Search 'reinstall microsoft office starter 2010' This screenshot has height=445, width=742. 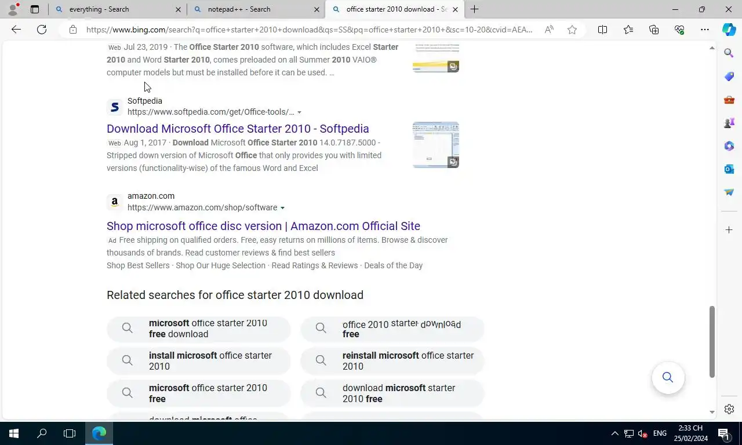click(x=392, y=361)
